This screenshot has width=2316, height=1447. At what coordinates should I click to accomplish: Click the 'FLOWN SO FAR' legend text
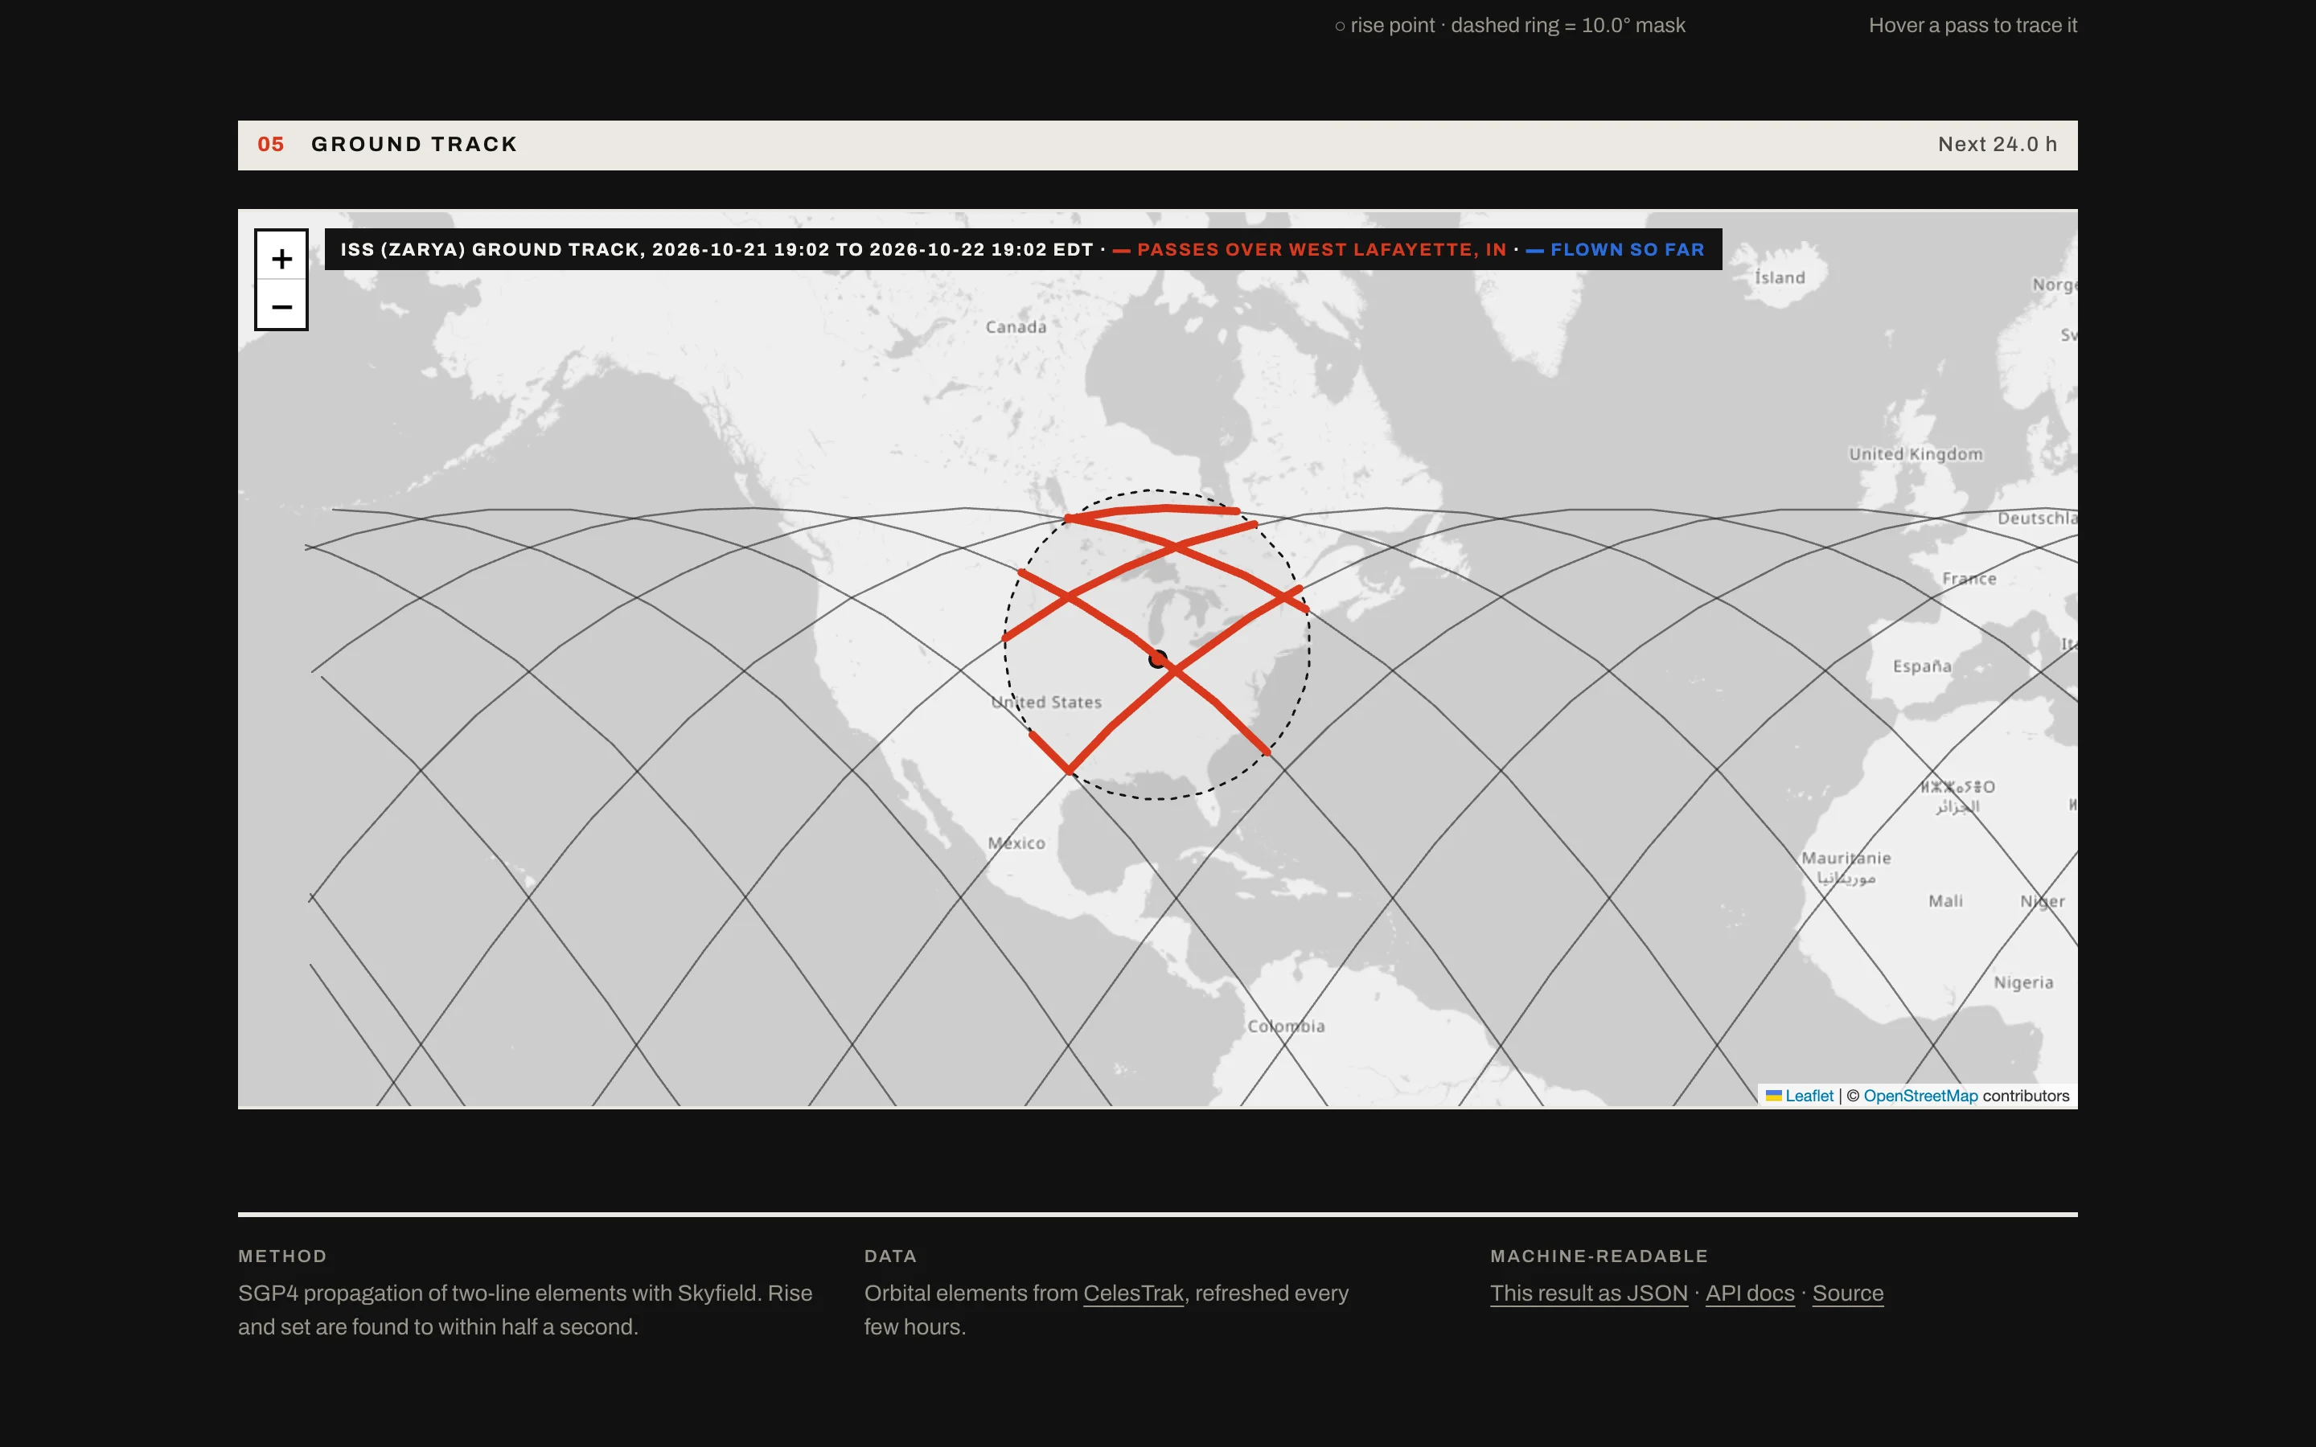point(1627,250)
